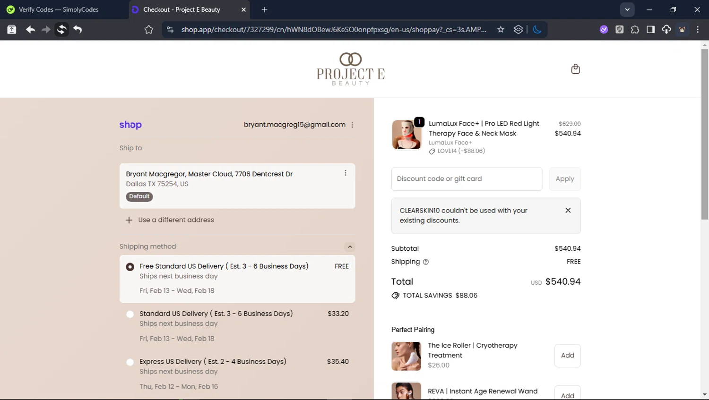The width and height of the screenshot is (709, 400).
Task: Click the scrollbar up arrow
Action: coord(705,45)
